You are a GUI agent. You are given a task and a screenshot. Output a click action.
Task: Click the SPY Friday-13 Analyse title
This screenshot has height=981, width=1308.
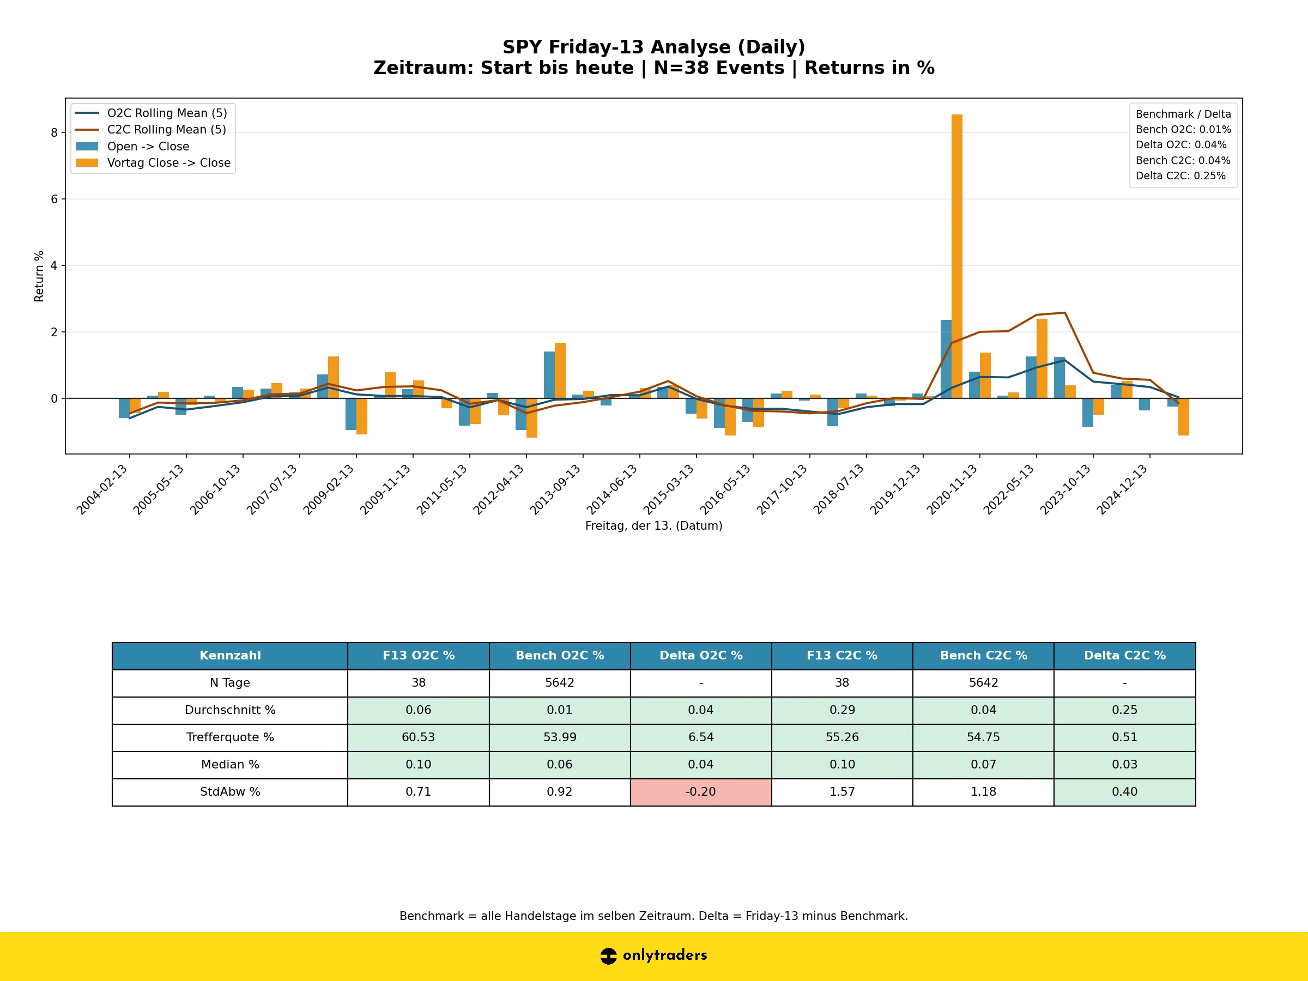coord(653,47)
